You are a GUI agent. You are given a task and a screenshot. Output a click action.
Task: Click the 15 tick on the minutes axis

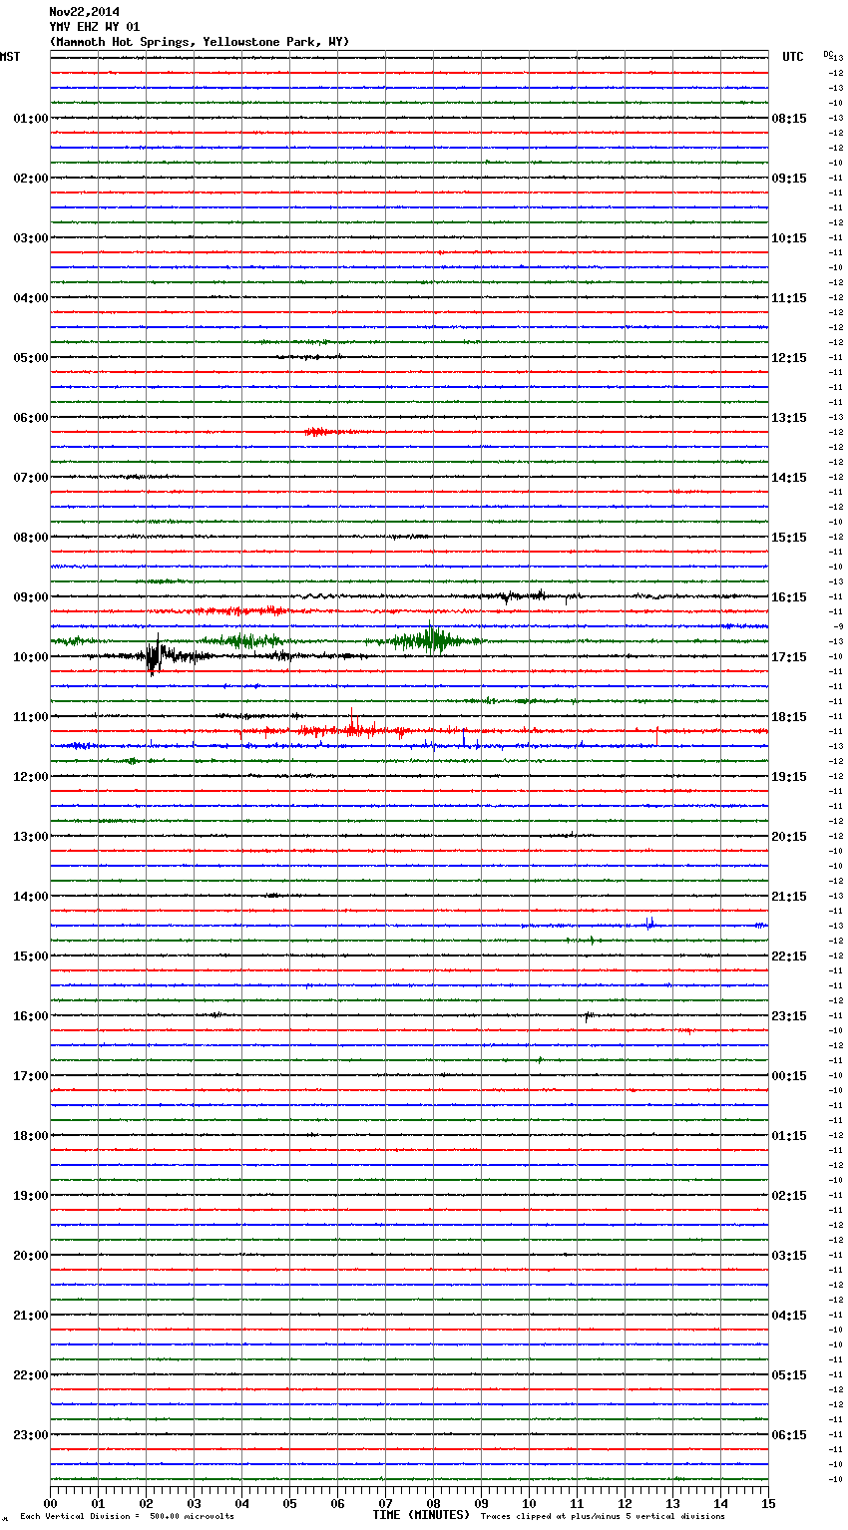point(768,1503)
